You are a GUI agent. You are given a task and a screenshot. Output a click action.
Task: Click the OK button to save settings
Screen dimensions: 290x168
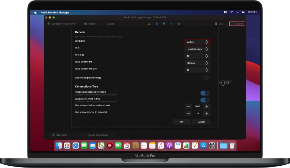[x=182, y=122]
